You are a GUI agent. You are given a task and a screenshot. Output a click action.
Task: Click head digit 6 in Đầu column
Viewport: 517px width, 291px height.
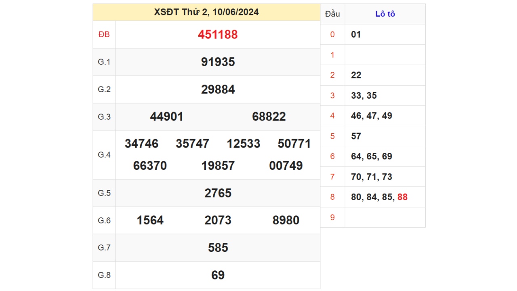click(332, 156)
